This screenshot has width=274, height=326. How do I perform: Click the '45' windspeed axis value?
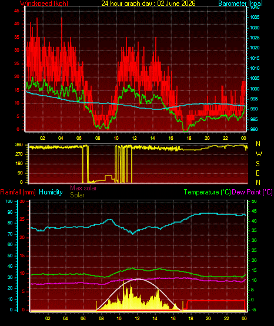[x=17, y=11]
